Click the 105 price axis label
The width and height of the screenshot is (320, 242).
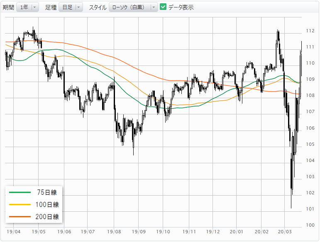pos(310,144)
